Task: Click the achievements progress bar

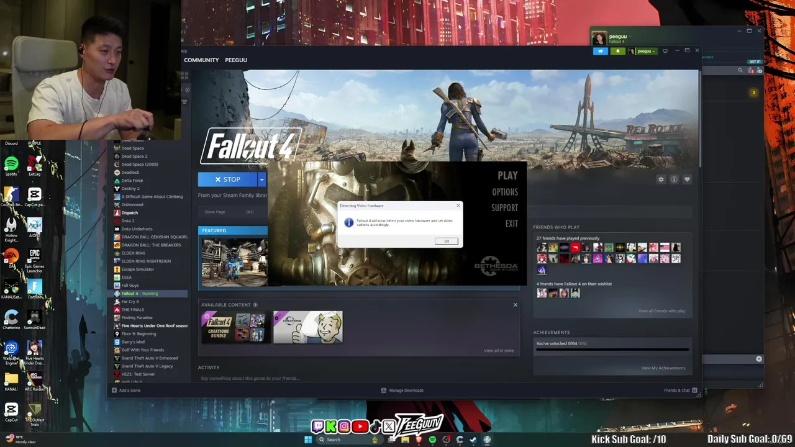Action: (612, 350)
